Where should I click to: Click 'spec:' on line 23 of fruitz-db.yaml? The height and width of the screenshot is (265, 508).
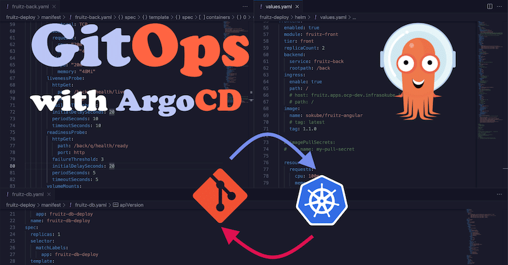pos(32,228)
